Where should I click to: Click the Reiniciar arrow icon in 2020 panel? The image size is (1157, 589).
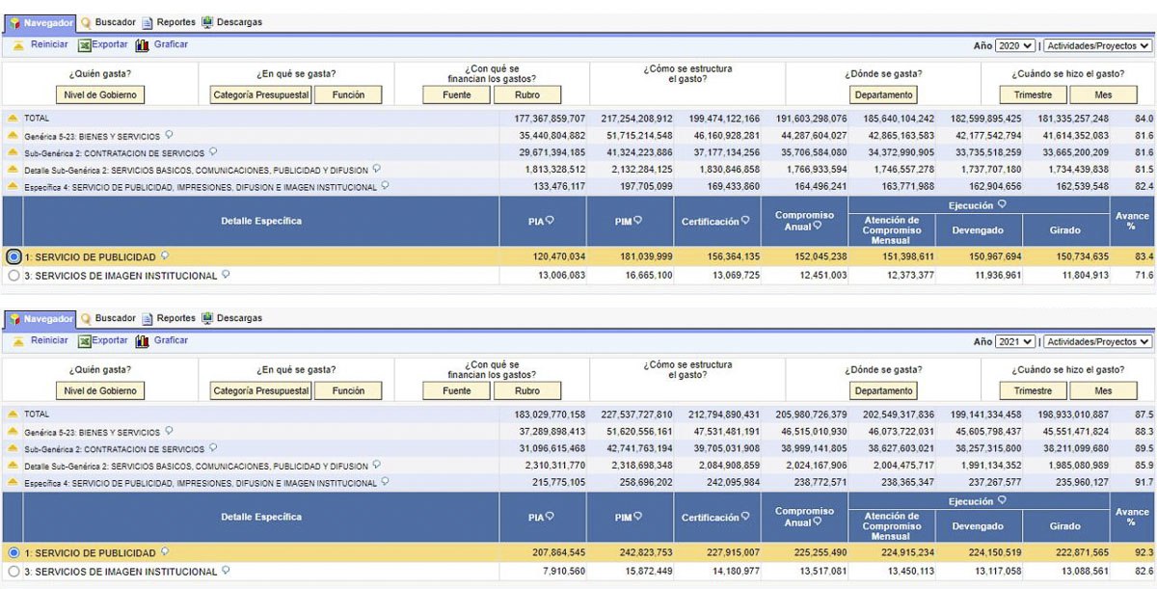point(18,44)
